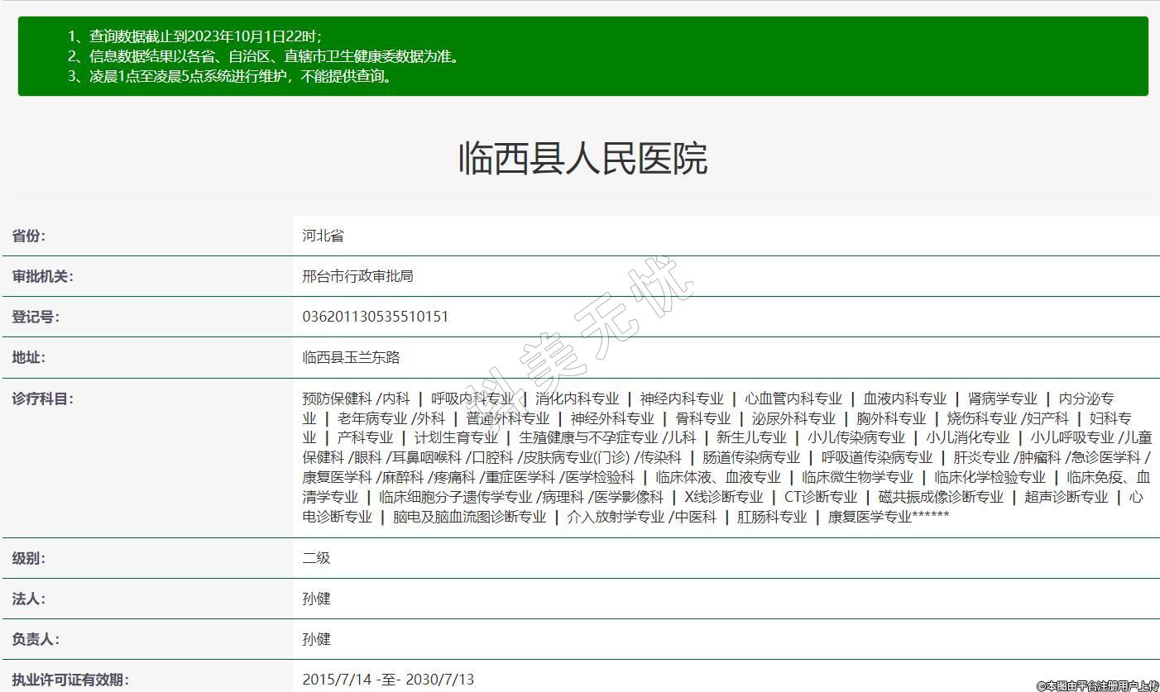Click the 登记号 field label
This screenshot has width=1160, height=692.
[36, 317]
